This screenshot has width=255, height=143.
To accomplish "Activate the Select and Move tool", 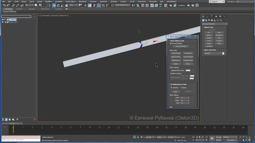I will 54,5.
